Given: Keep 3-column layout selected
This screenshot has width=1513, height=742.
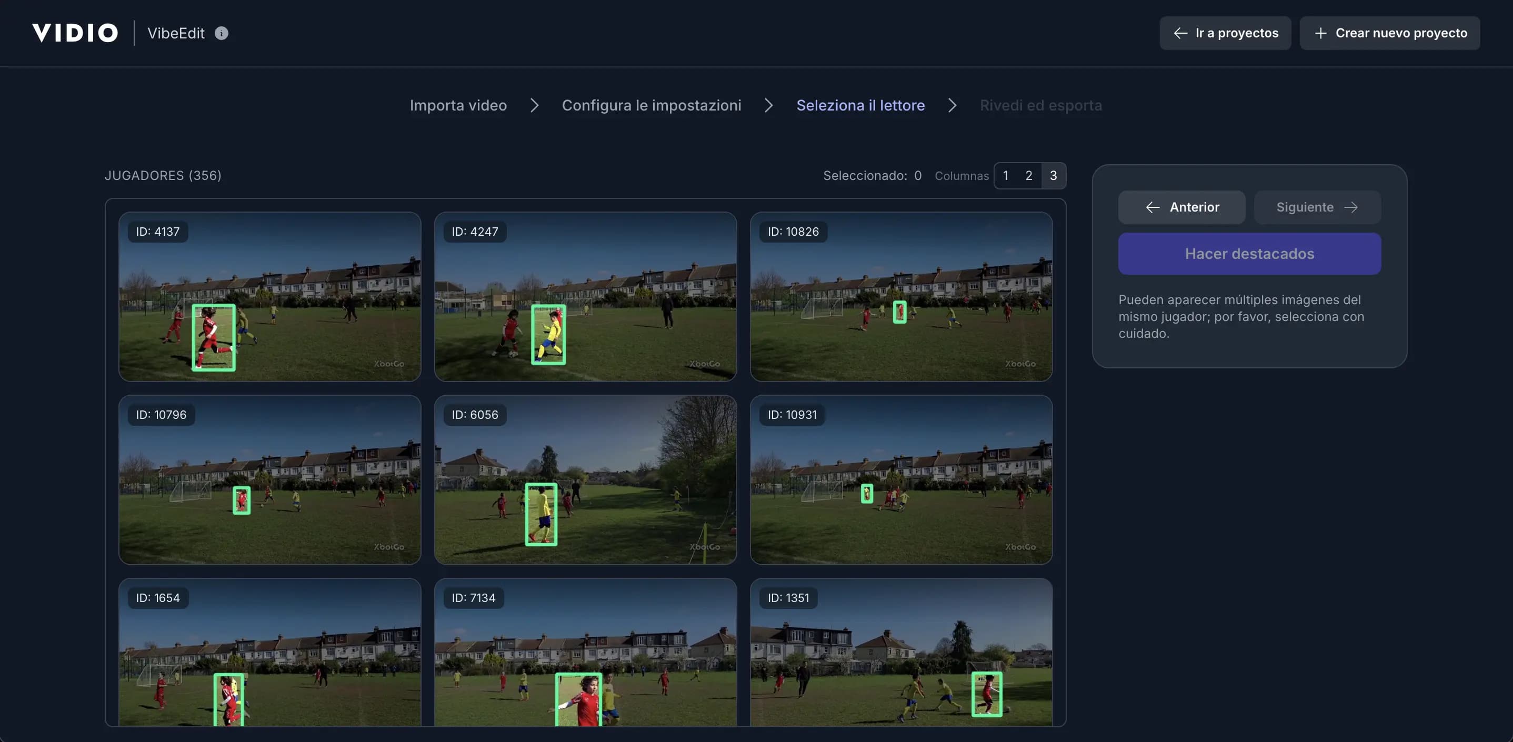Looking at the screenshot, I should tap(1053, 175).
